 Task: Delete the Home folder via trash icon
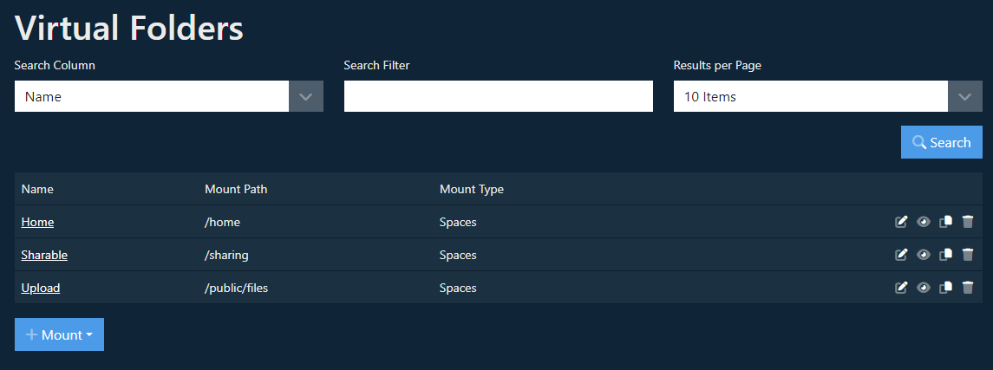(968, 221)
